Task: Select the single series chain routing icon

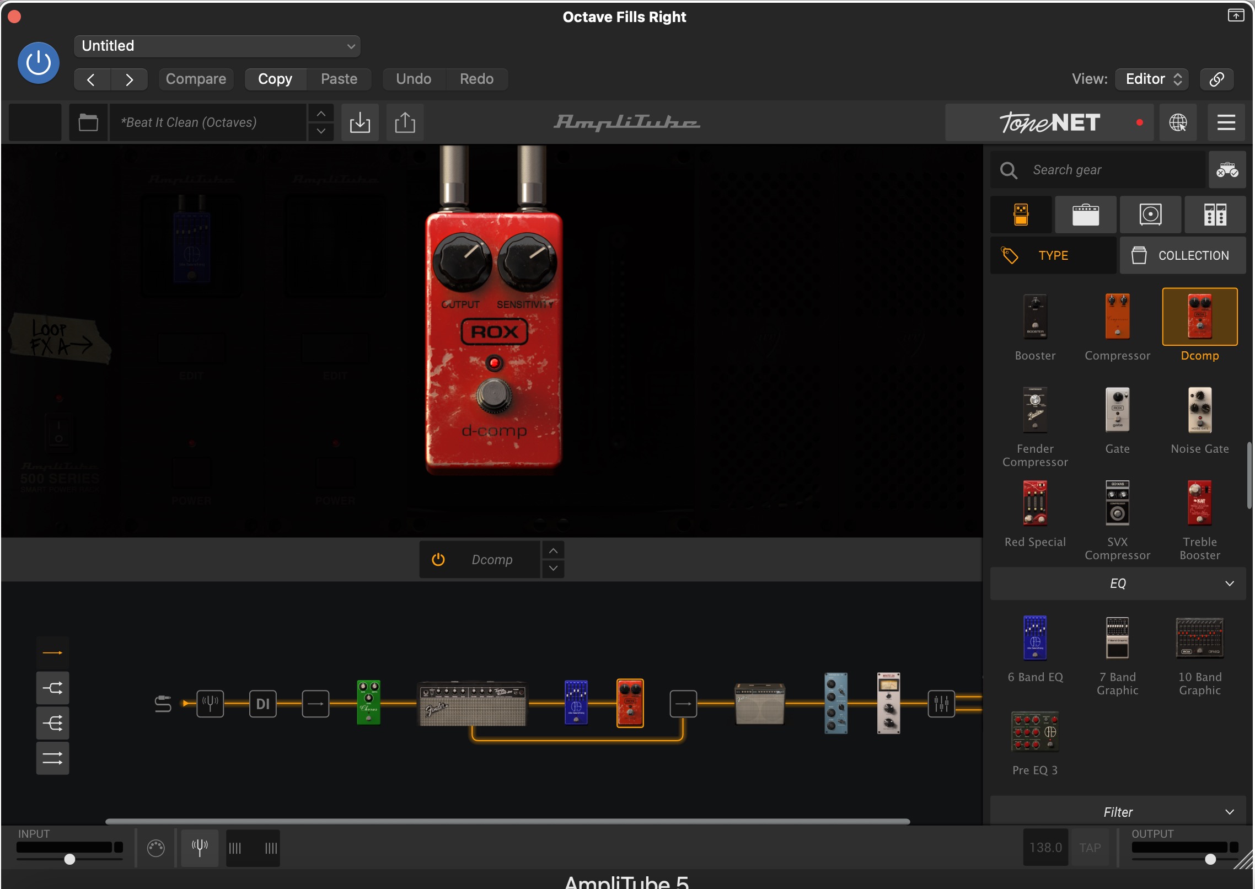Action: tap(53, 653)
